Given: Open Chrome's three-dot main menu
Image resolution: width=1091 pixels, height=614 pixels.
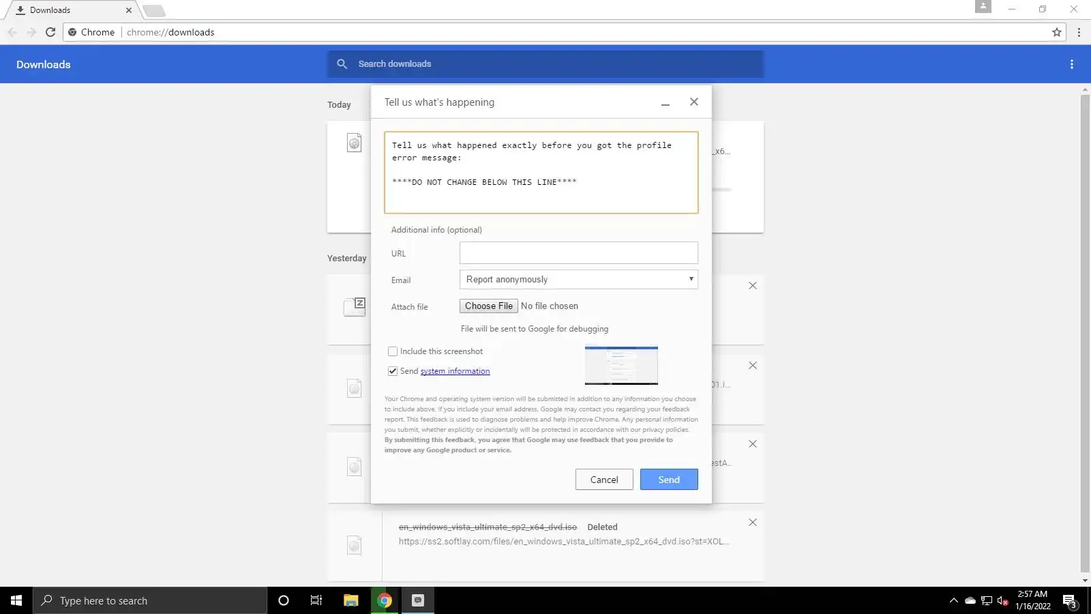Looking at the screenshot, I should (1079, 32).
